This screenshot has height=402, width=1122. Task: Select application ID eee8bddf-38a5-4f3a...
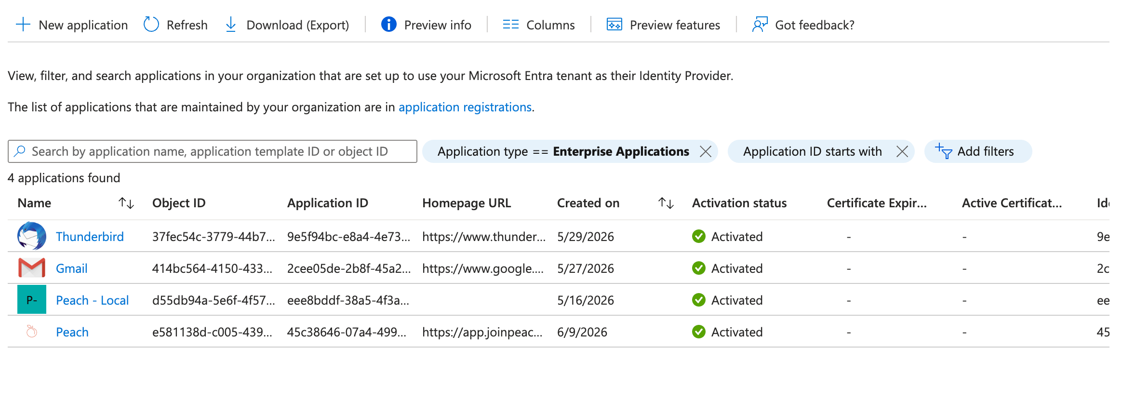tap(348, 300)
